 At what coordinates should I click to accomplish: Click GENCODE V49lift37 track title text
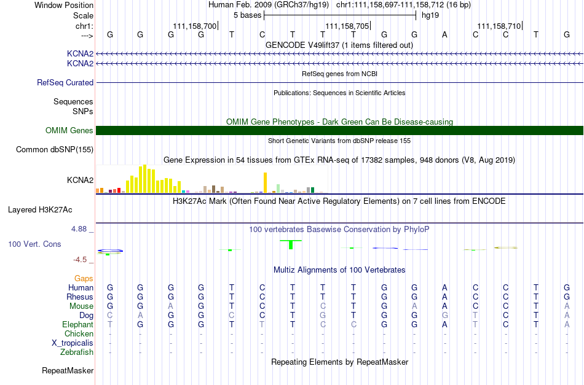pos(339,45)
